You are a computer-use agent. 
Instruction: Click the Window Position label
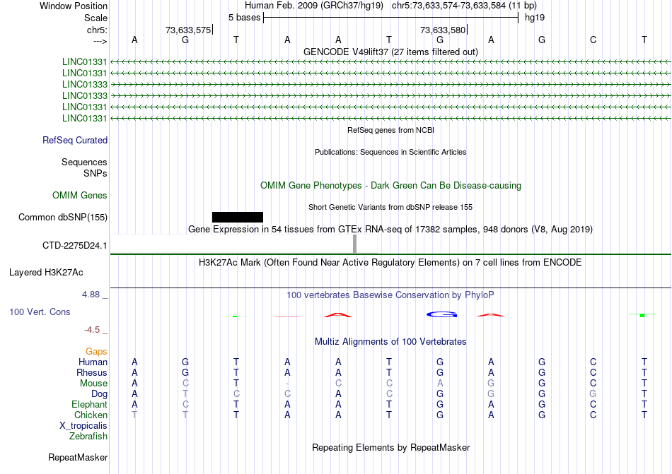click(x=74, y=6)
